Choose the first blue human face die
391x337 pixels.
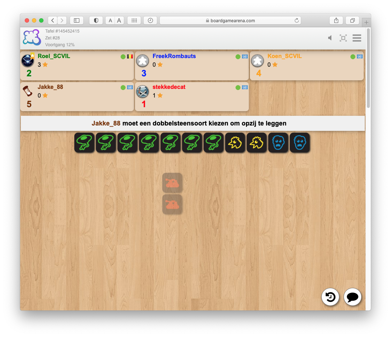click(x=278, y=142)
